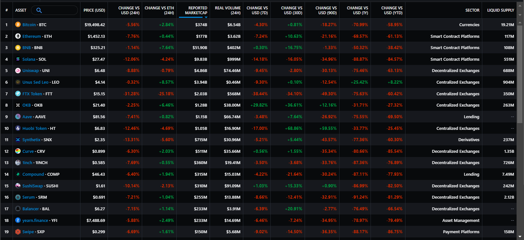The height and width of the screenshot is (240, 524).
Task: Sort by Change vs USD (30D) header
Action: (x=292, y=10)
